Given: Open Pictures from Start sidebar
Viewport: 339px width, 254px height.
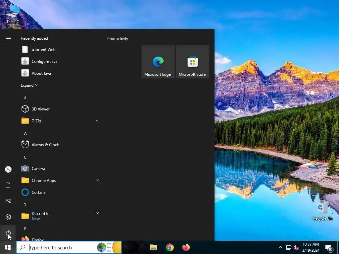Looking at the screenshot, I should click(x=8, y=201).
